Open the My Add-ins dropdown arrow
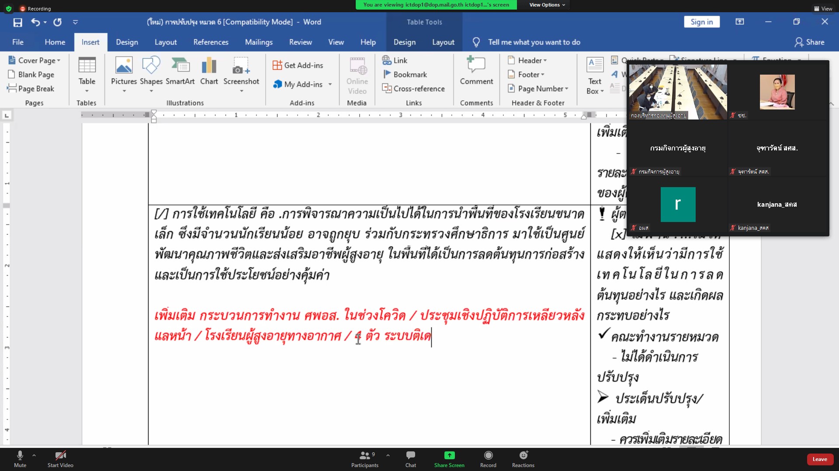Viewport: 839px width, 471px height. 330,84
